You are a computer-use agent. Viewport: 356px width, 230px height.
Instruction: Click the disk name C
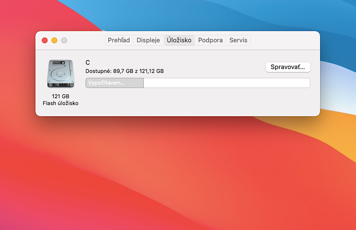click(87, 63)
